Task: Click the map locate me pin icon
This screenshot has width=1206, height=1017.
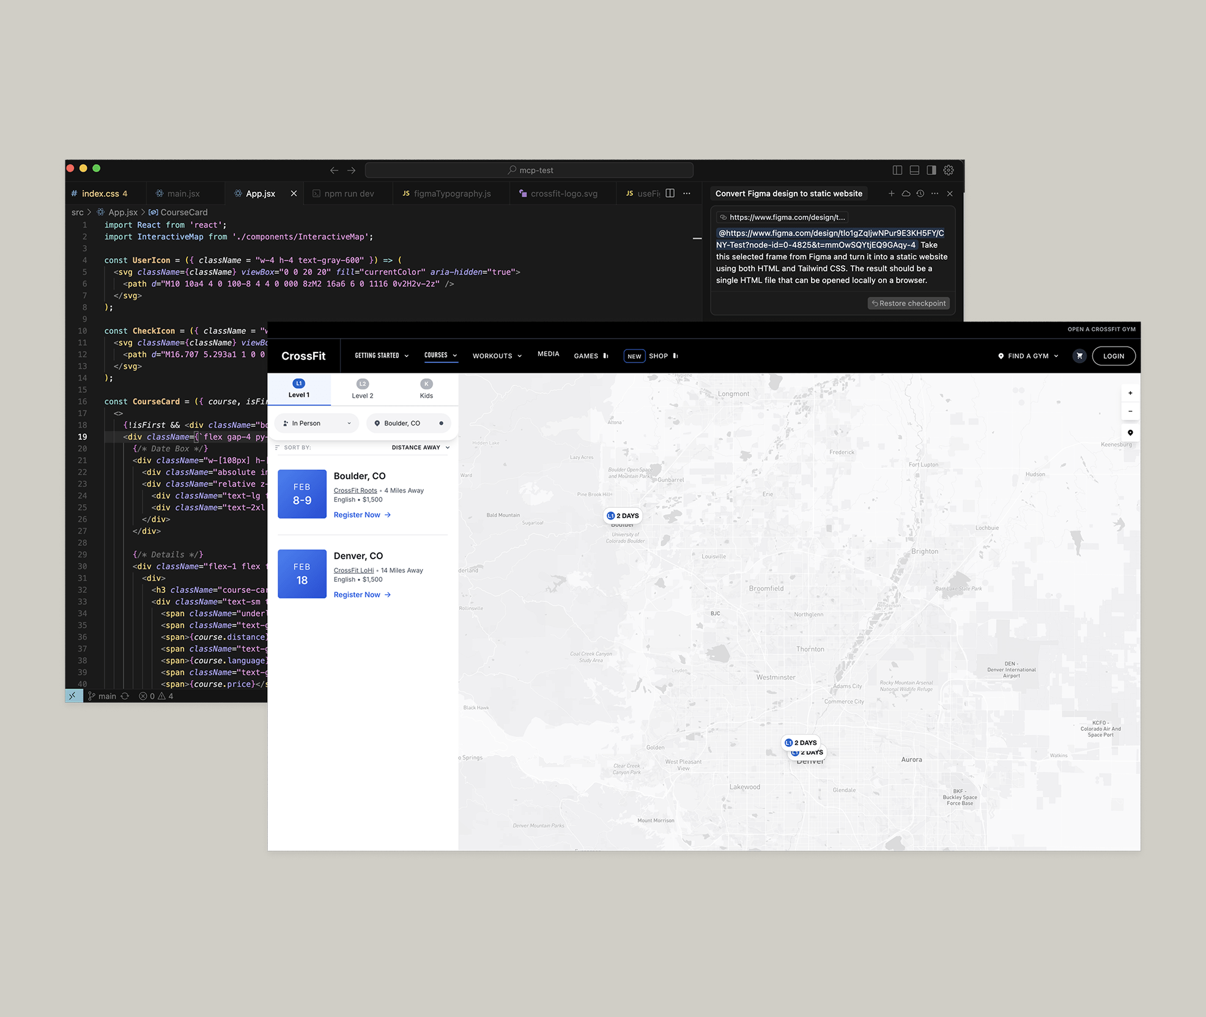Action: pyautogui.click(x=1130, y=433)
